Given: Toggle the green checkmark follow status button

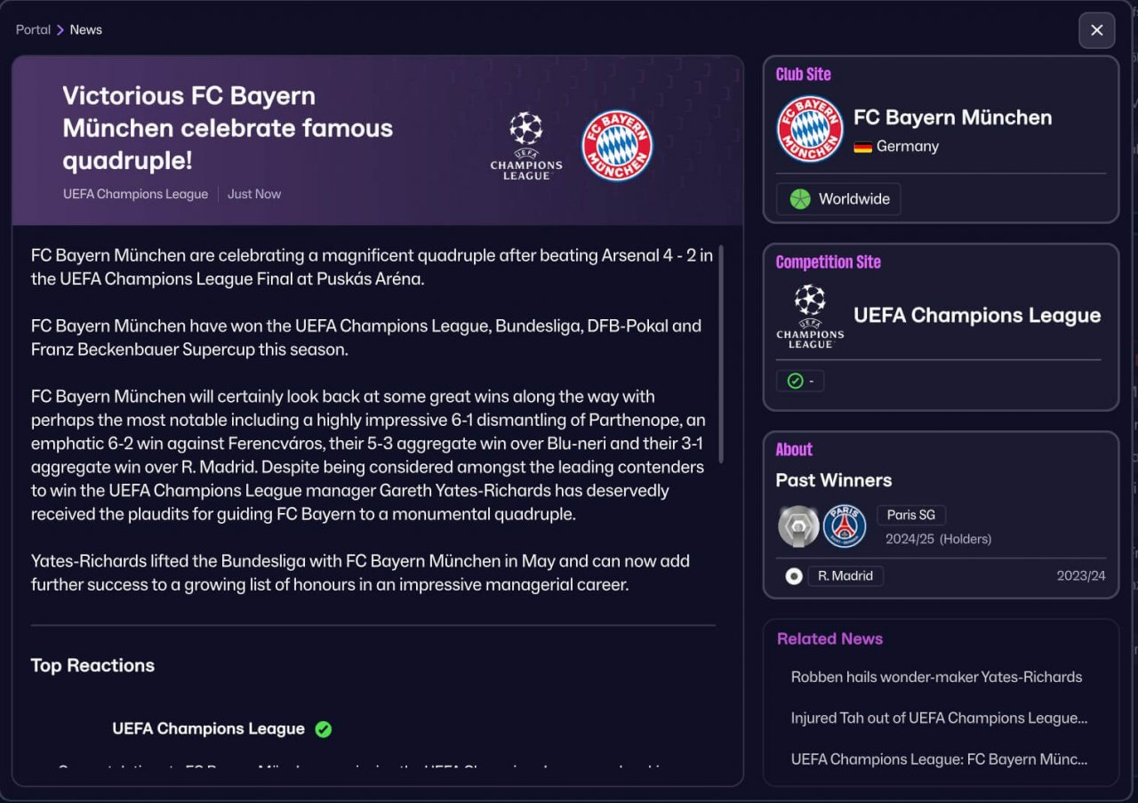Looking at the screenshot, I should pyautogui.click(x=800, y=381).
